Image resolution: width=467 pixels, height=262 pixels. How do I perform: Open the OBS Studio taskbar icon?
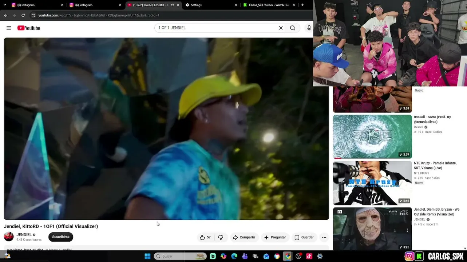[x=298, y=256]
